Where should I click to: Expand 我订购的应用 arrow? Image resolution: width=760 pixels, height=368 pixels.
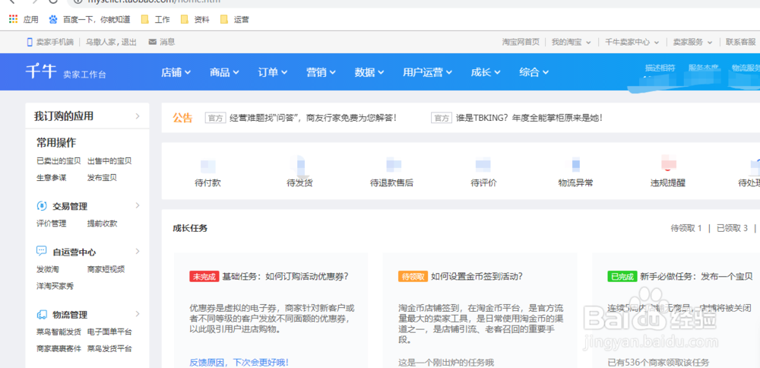[x=138, y=116]
